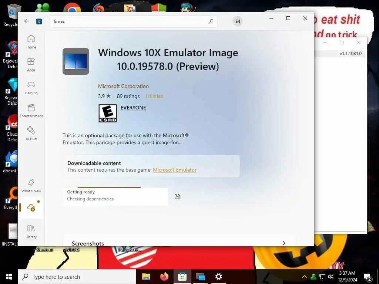Image resolution: width=379 pixels, height=284 pixels.
Task: Click the Microsoft Store taskbar icon
Action: coord(182,277)
